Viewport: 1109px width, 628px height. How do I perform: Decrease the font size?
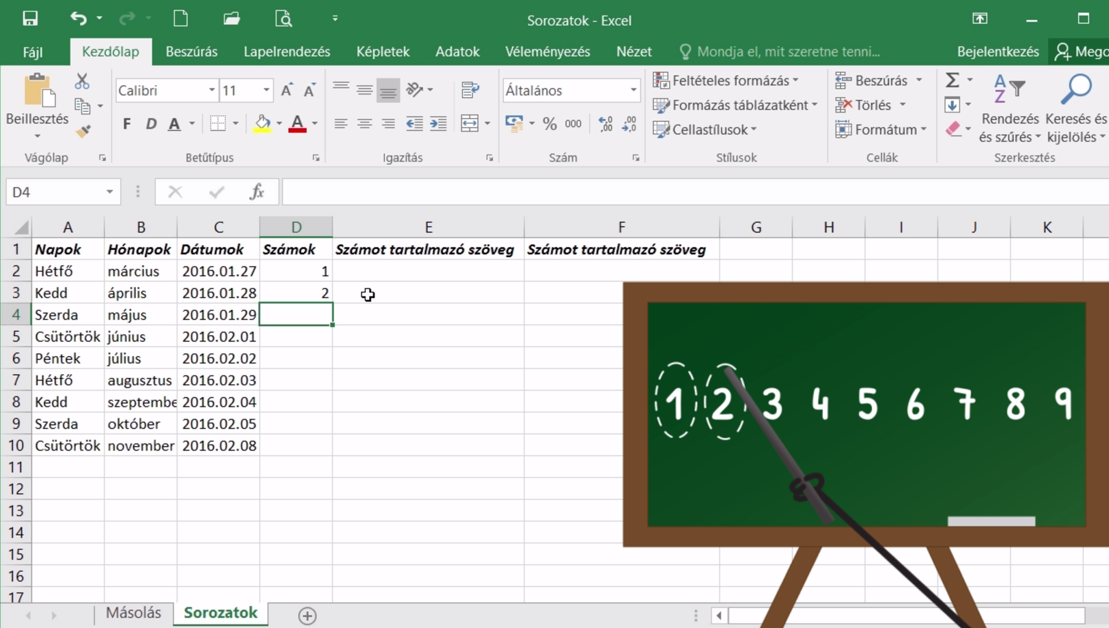pyautogui.click(x=309, y=90)
